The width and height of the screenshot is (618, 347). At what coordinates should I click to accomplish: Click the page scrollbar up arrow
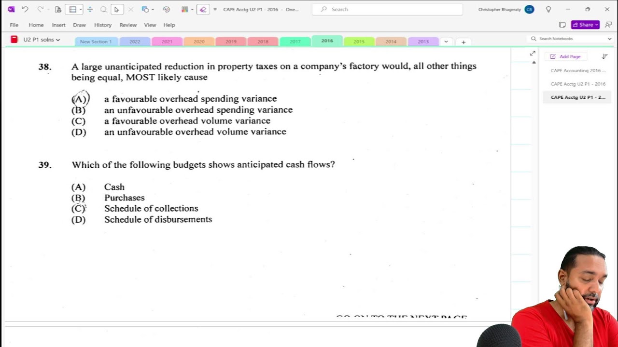[x=534, y=62]
